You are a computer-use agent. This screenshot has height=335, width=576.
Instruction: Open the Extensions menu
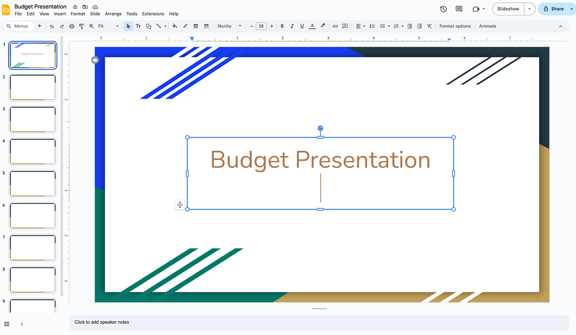pyautogui.click(x=153, y=14)
